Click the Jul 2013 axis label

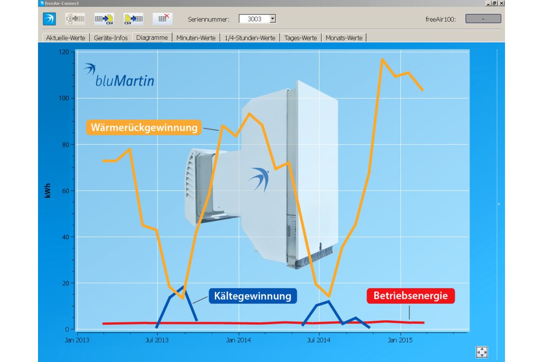(157, 340)
